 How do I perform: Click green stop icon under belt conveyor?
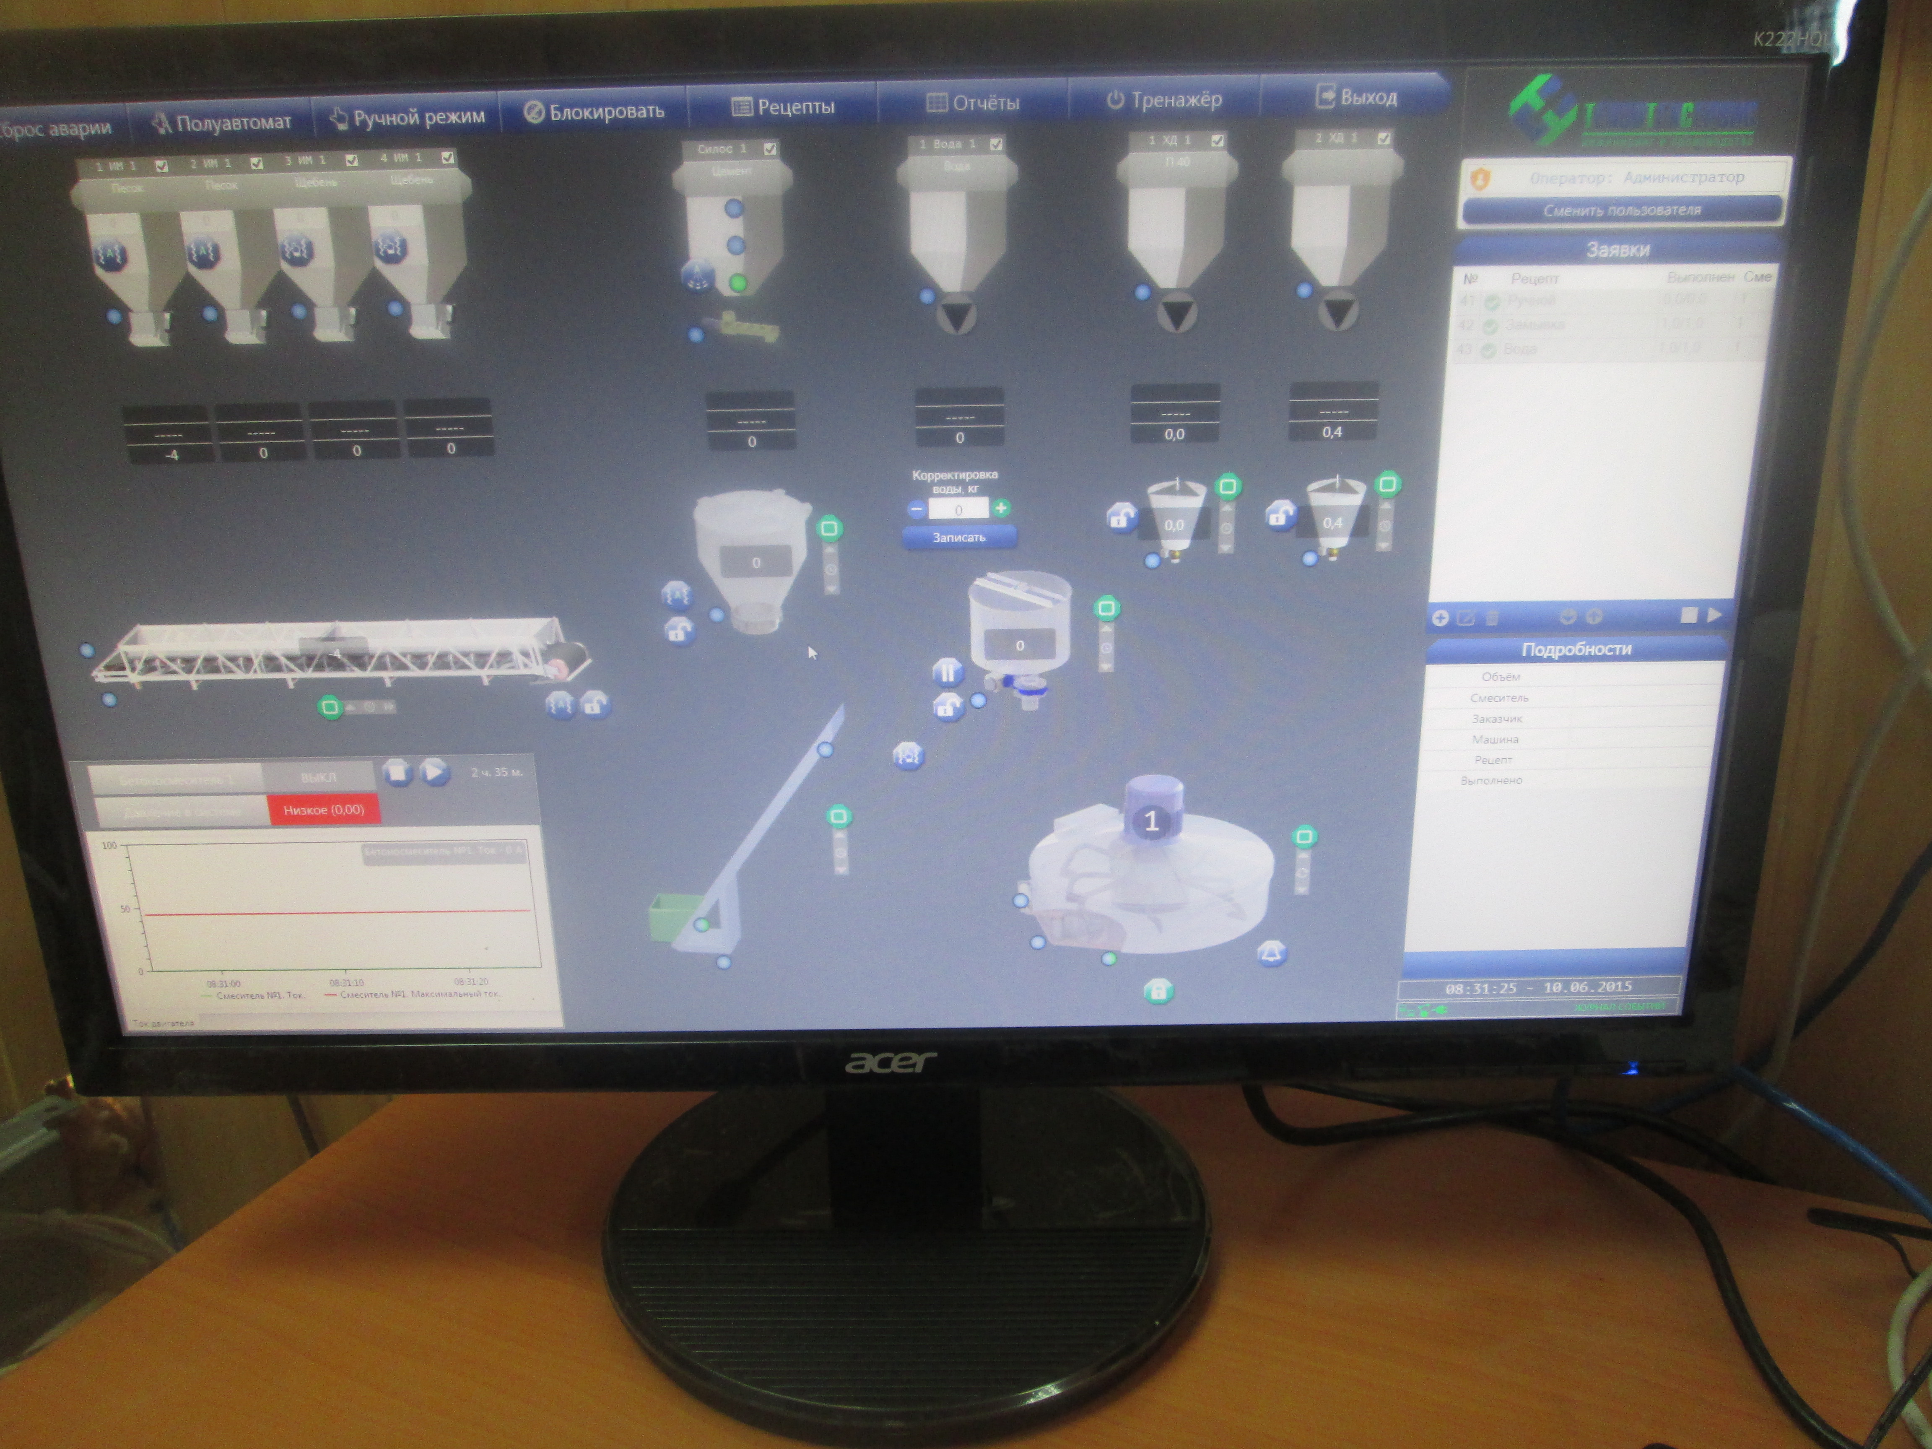[x=330, y=706]
